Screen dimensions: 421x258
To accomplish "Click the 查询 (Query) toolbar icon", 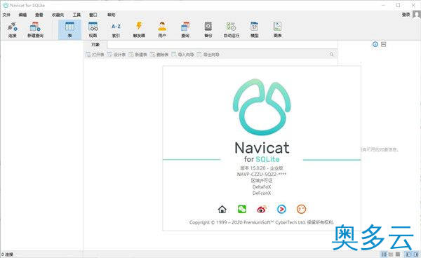I will click(x=185, y=29).
